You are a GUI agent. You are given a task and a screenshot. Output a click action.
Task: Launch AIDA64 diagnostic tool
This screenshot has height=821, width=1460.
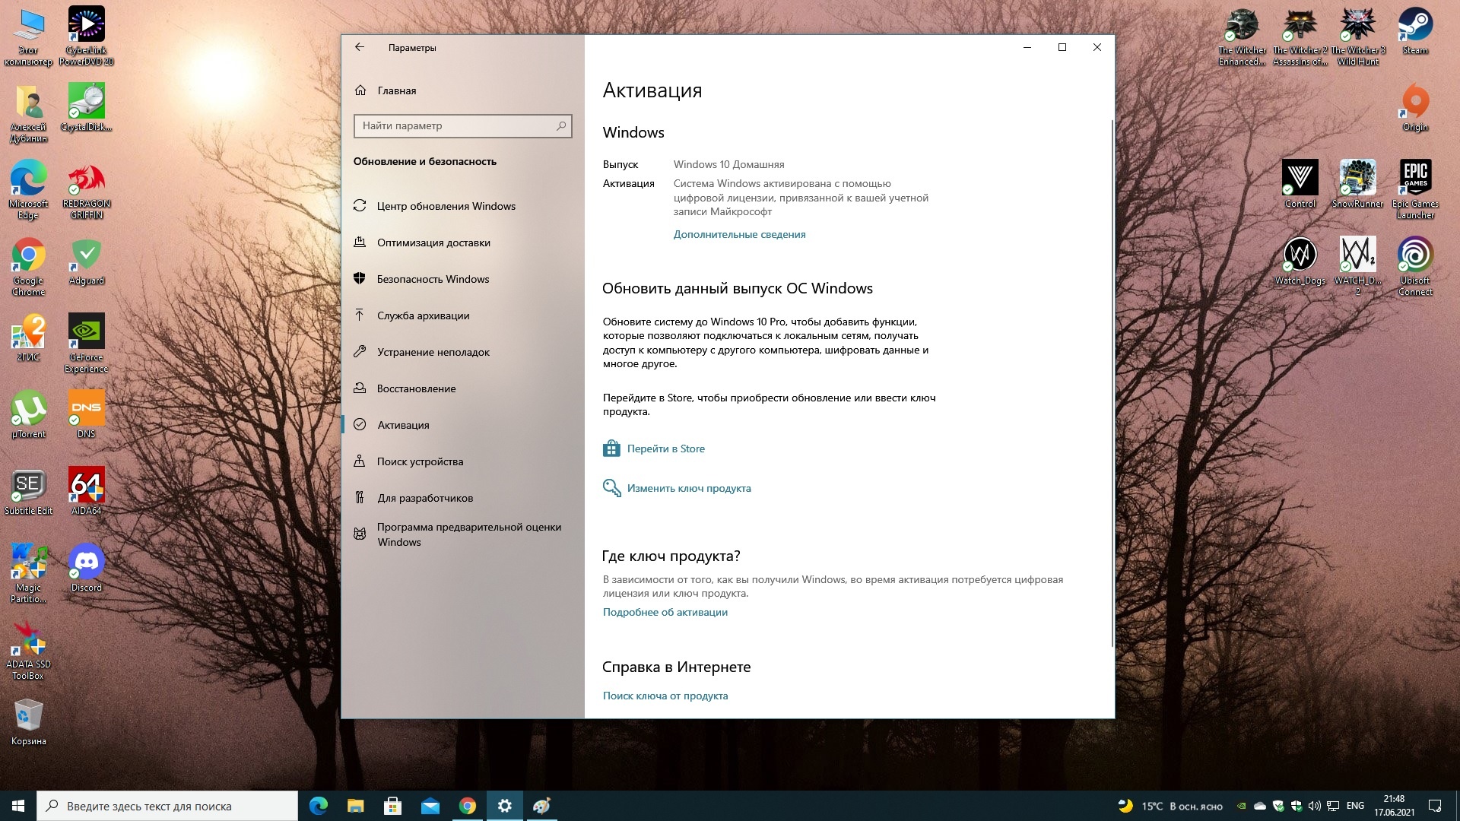click(85, 487)
